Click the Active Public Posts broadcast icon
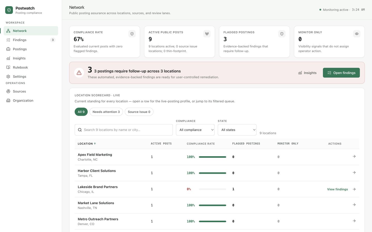This screenshot has width=372, height=232. pyautogui.click(x=207, y=34)
